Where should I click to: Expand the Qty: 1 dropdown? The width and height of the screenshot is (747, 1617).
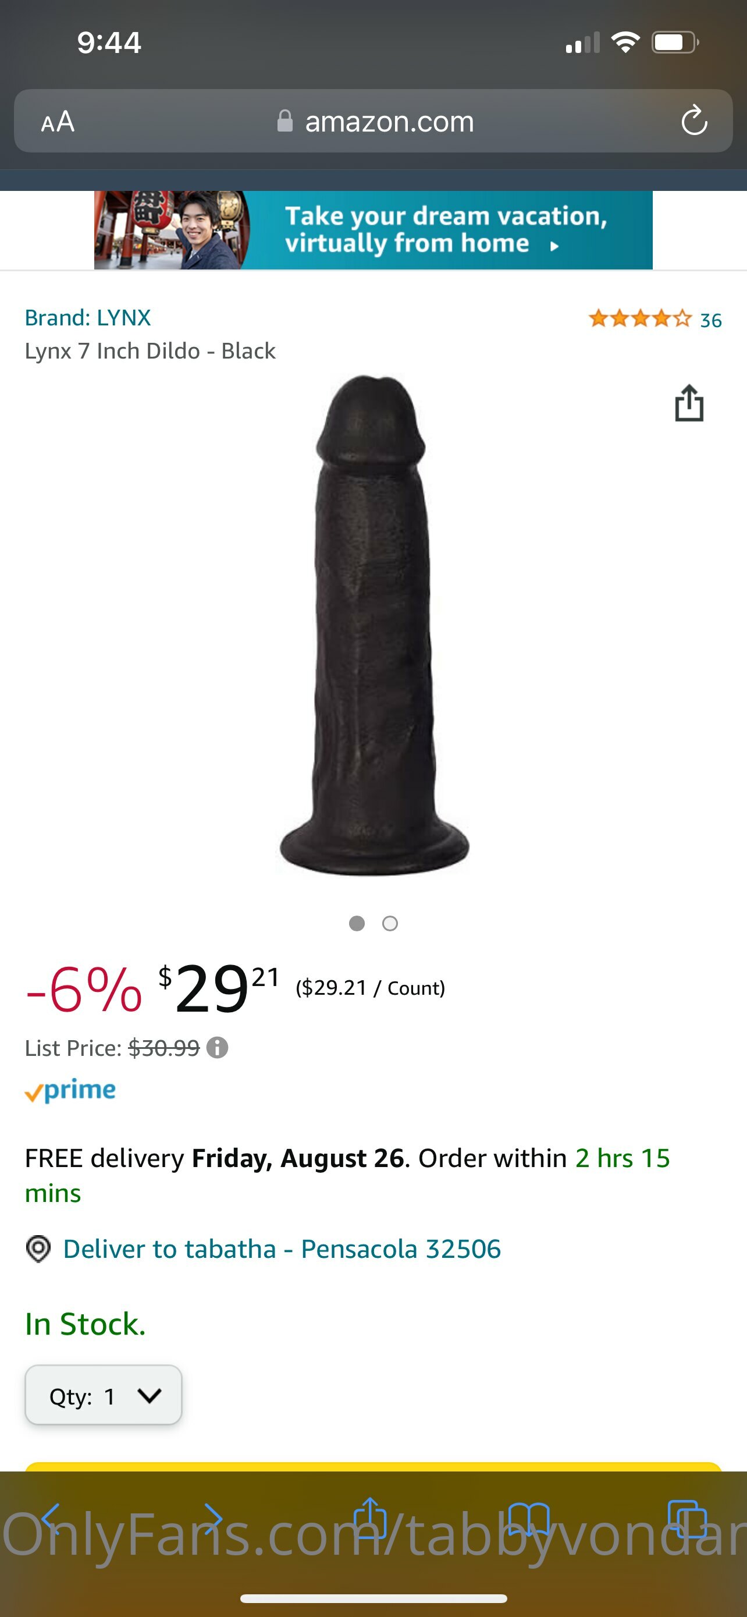pos(104,1395)
